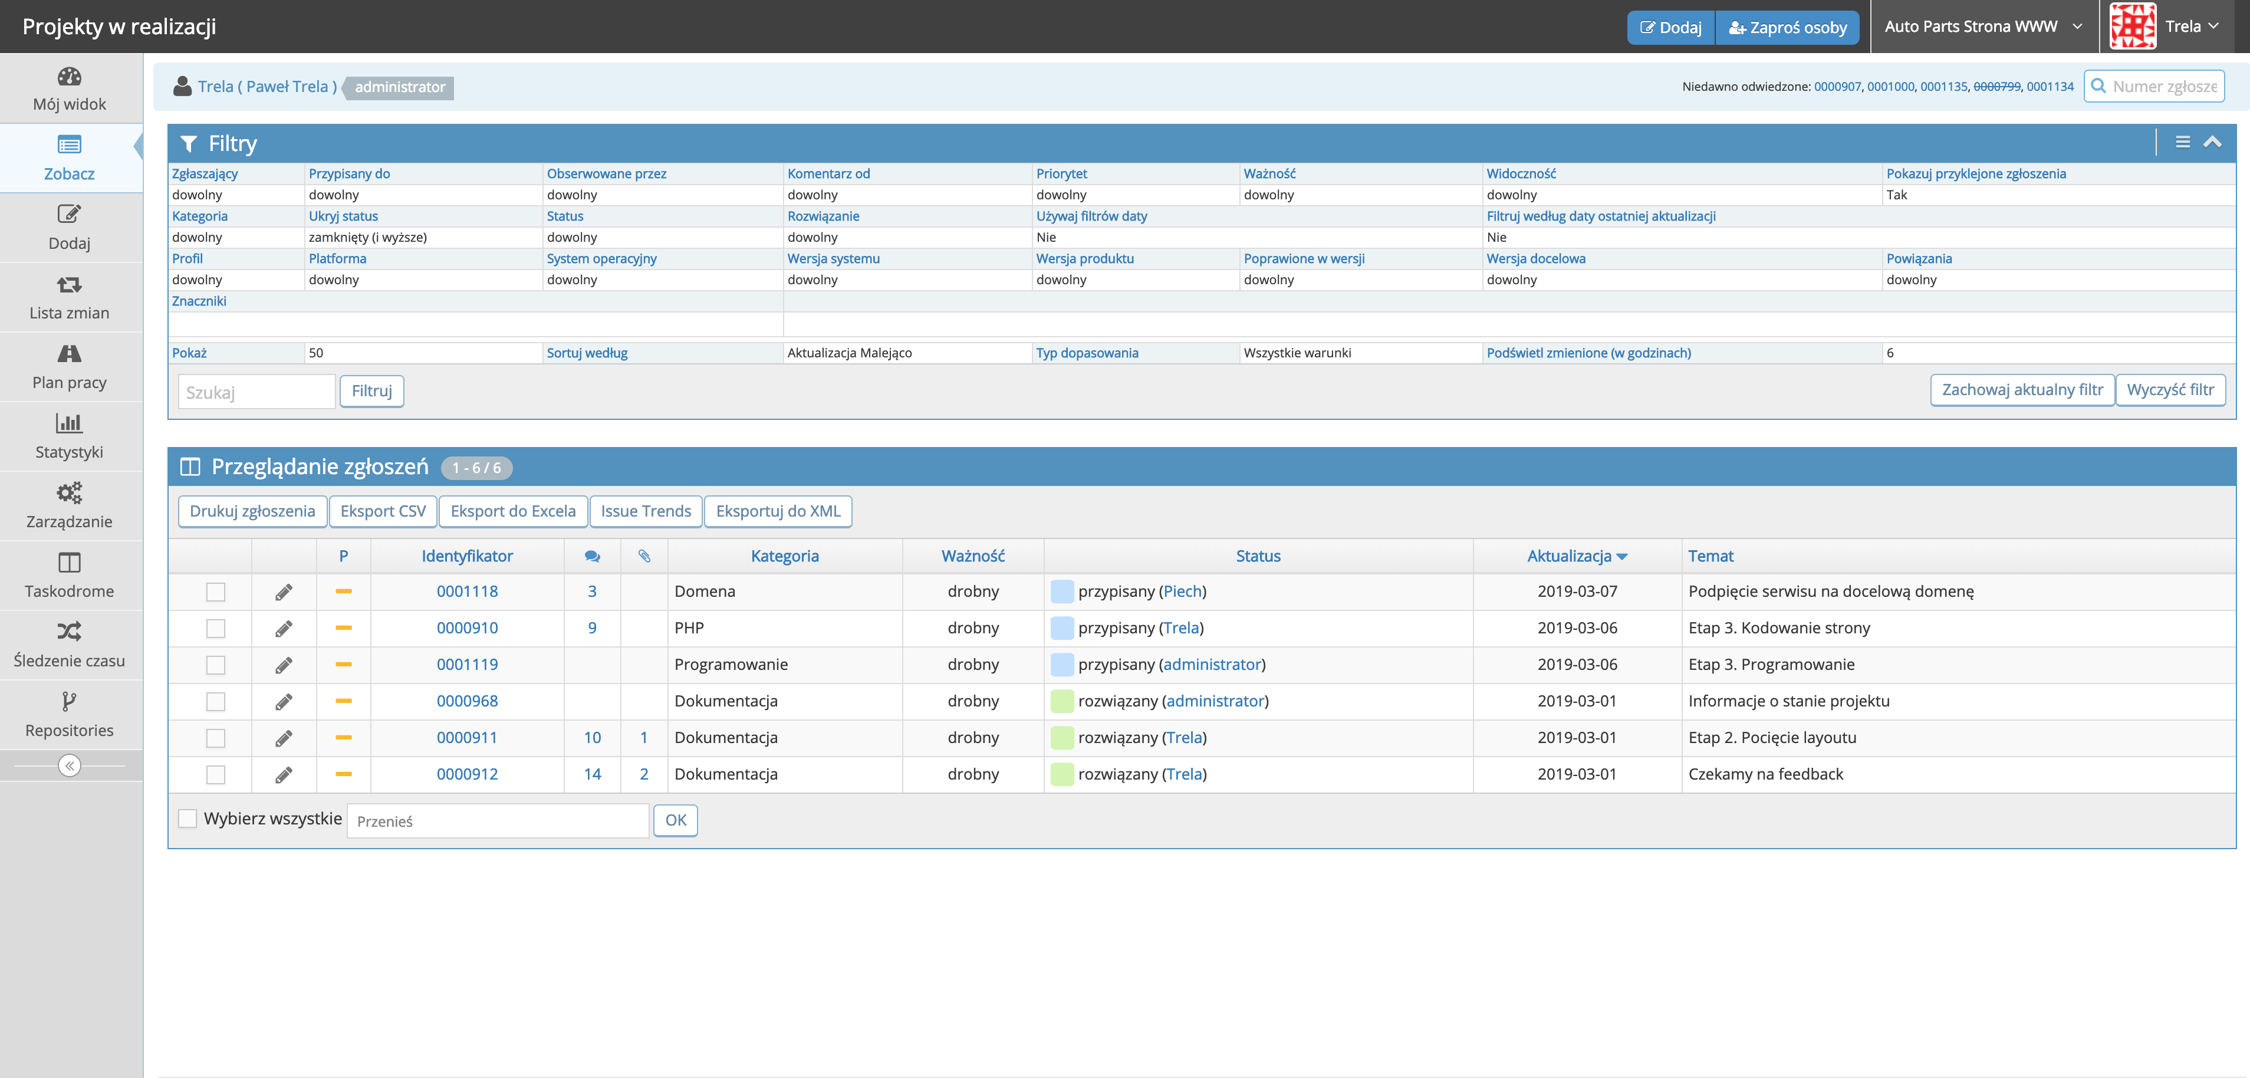The width and height of the screenshot is (2250, 1078).
Task: Toggle the Wybierz wszystkie checkbox
Action: (x=187, y=819)
